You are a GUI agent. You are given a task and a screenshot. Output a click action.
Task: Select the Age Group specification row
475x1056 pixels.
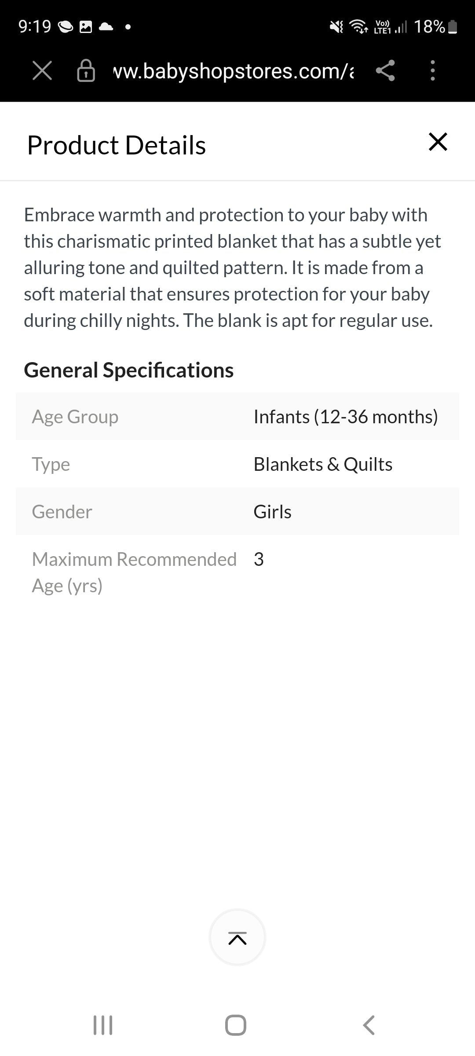tap(237, 417)
